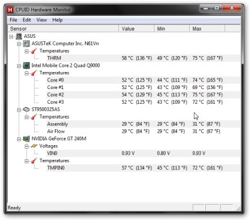Select the ASUS computer icon
250x220 pixels.
pyautogui.click(x=19, y=36)
